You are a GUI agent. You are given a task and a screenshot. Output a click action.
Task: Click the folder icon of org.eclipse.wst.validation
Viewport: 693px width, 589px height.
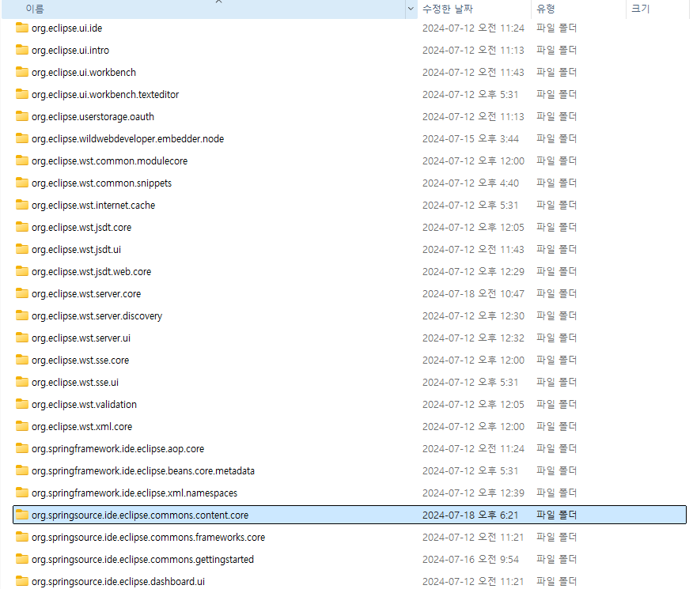[x=22, y=405]
